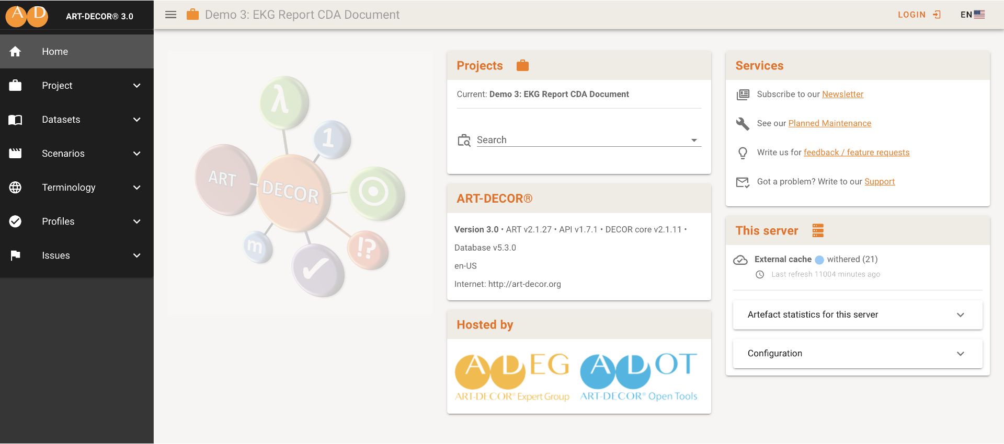The height and width of the screenshot is (444, 1004).
Task: Expand the Terminology sidebar menu
Action: point(77,188)
